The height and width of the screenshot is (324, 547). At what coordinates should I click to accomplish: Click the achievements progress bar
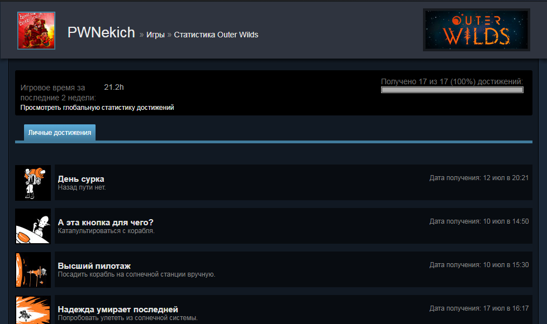click(x=452, y=90)
